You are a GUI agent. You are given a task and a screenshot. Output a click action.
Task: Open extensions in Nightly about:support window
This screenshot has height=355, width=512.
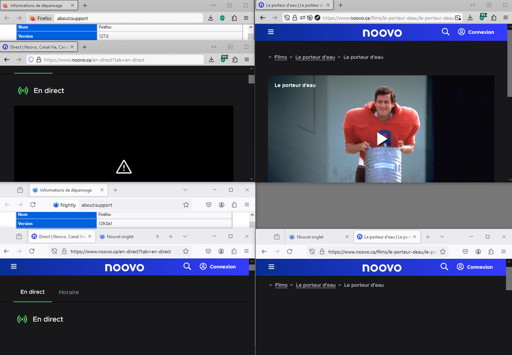click(x=234, y=204)
